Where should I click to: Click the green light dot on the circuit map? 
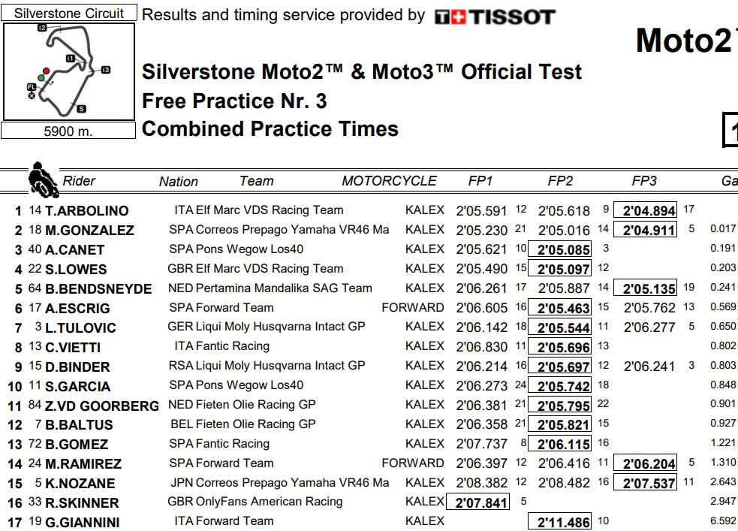(x=42, y=77)
